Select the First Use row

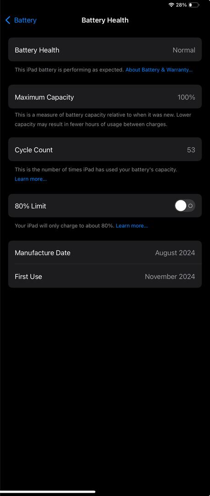[x=105, y=276]
